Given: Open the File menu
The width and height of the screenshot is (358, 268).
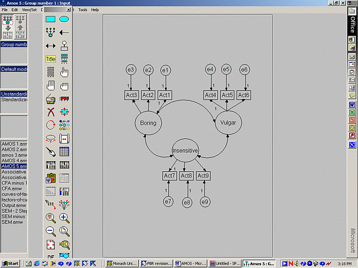Looking at the screenshot, I should pyautogui.click(x=5, y=10).
